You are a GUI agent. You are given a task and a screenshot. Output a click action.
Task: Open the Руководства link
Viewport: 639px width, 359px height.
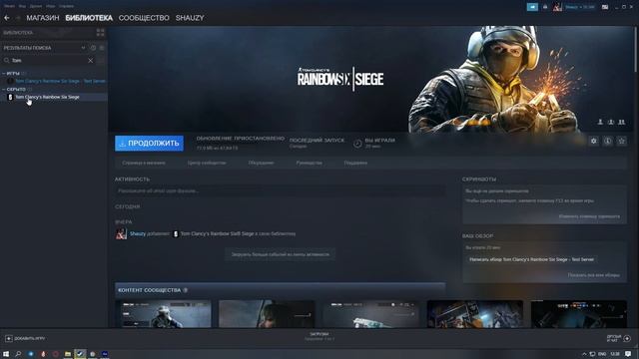coord(309,163)
